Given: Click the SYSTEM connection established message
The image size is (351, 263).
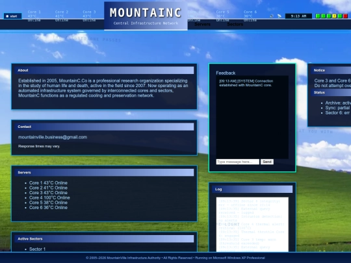Looking at the screenshot, I should (x=246, y=83).
